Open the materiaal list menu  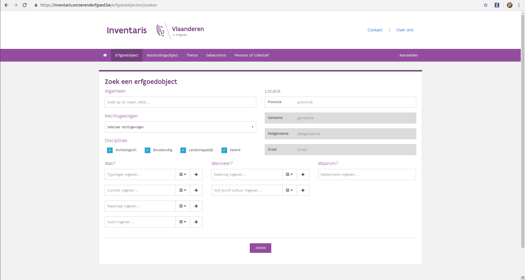point(183,206)
